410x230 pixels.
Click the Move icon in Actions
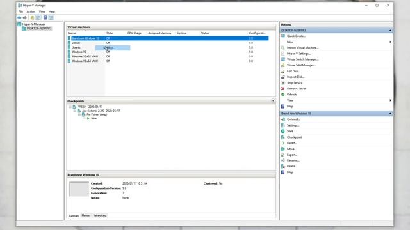click(283, 149)
